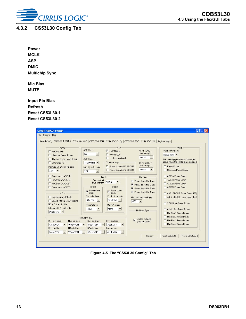
Task: Click the Reset CS53L30-2 button
Action: tap(190, 236)
